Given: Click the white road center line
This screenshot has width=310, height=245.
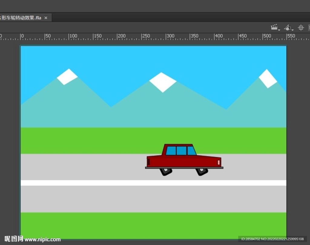Looking at the screenshot, I should tap(153, 183).
